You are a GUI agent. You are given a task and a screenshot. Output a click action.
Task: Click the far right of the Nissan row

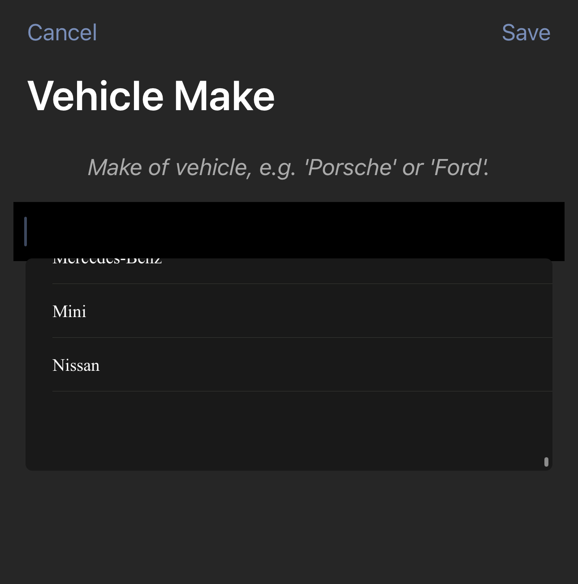coord(533,365)
